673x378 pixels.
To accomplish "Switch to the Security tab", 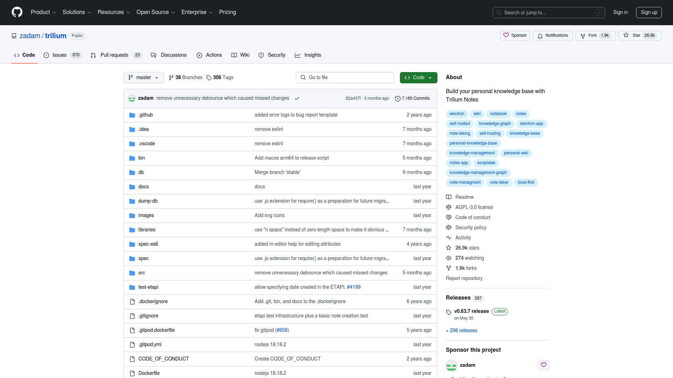I will [272, 55].
